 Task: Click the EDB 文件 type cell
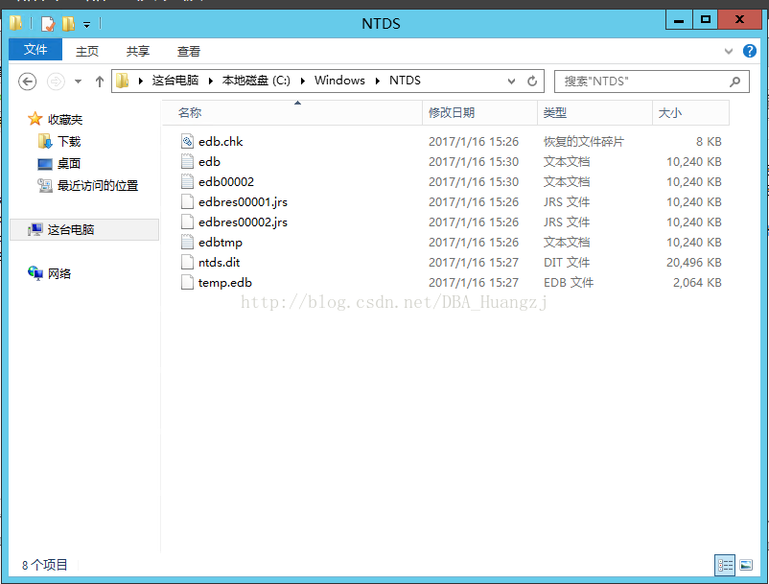click(x=569, y=283)
